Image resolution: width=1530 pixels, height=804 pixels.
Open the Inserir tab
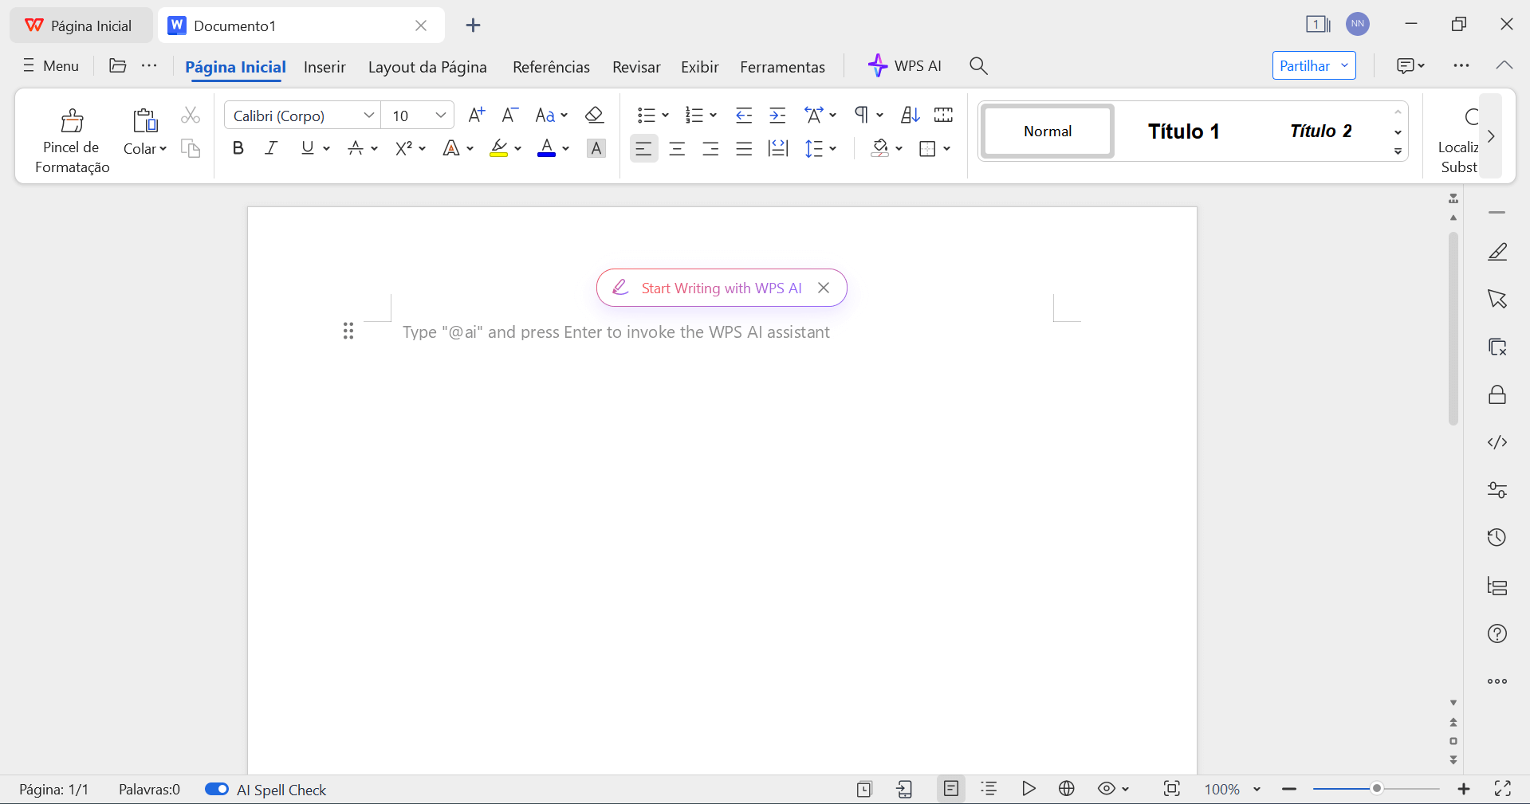click(324, 67)
